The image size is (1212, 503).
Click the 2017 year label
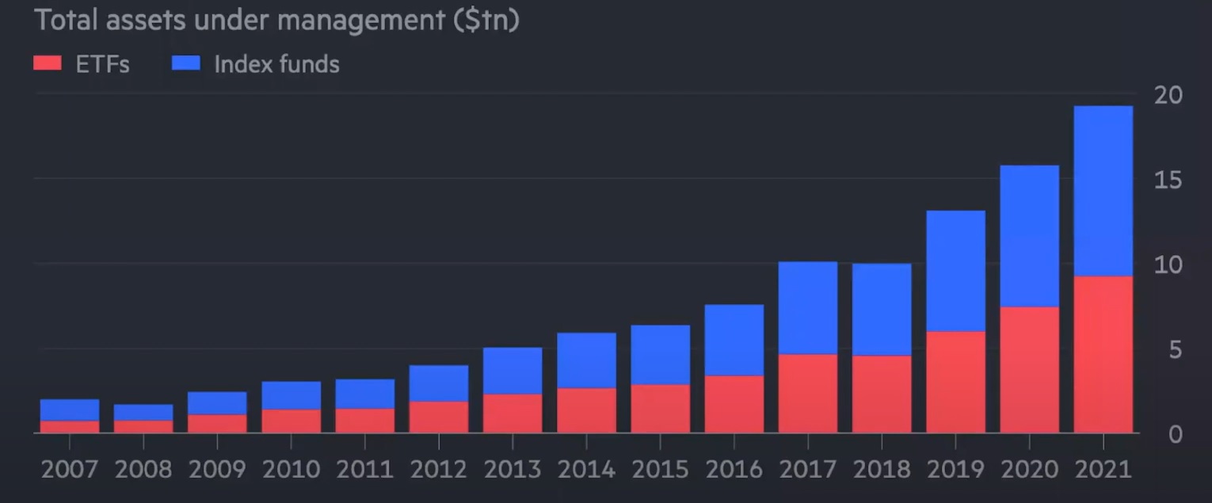(808, 470)
